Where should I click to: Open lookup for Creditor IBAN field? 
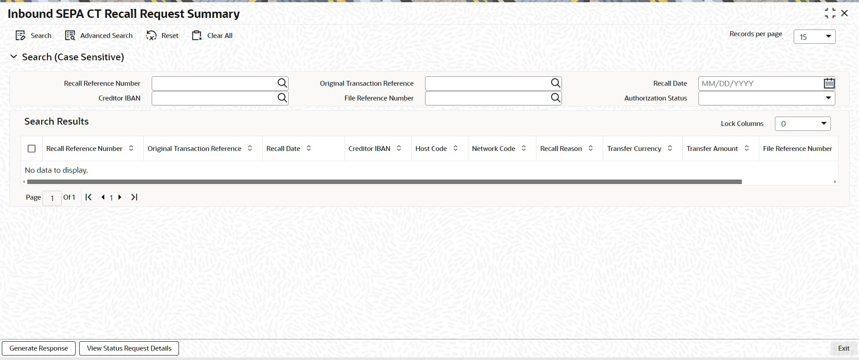pos(282,98)
